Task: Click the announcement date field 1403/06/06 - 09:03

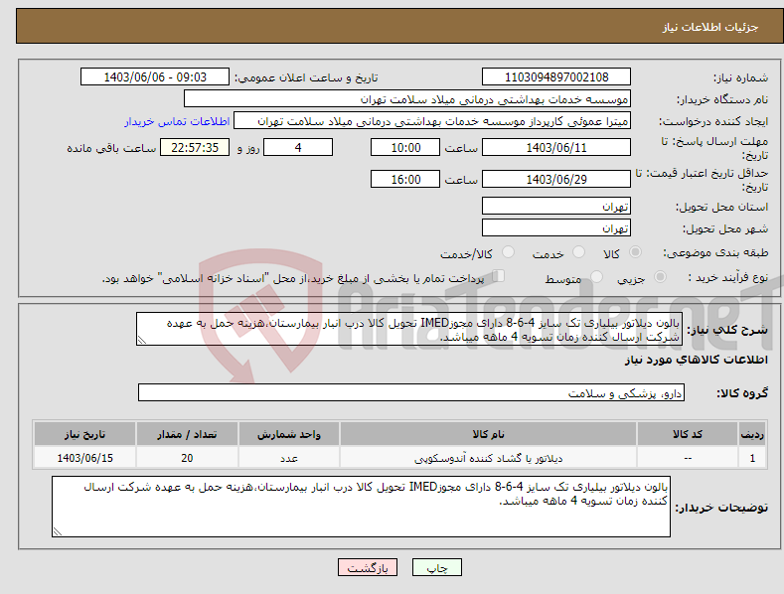Action: coord(155,77)
